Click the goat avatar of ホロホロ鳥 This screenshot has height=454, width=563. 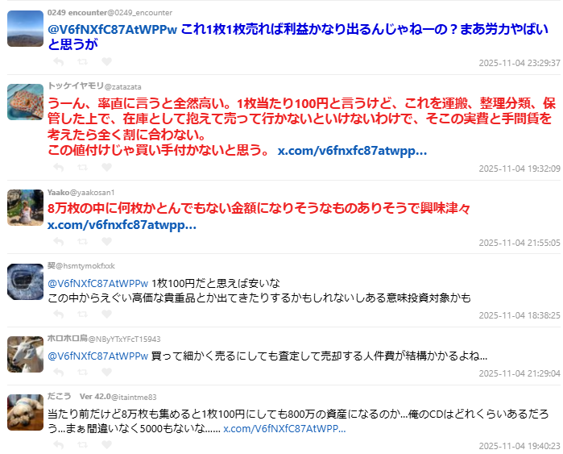tap(25, 355)
